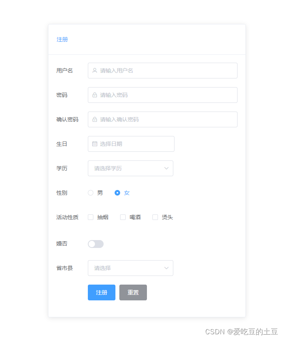This screenshot has width=284, height=339.
Task: Click the blue 注册 submit button
Action: (x=102, y=292)
